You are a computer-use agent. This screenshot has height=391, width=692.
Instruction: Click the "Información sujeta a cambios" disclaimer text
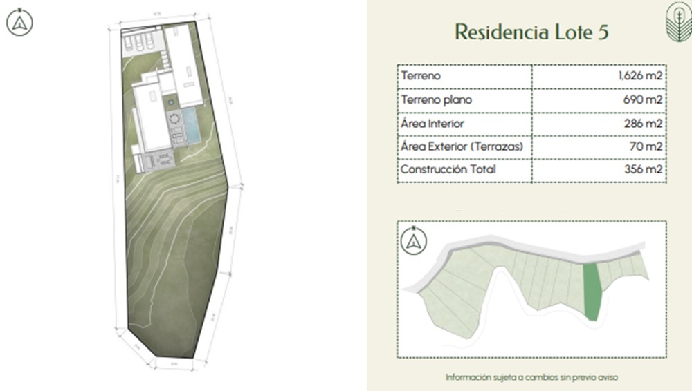point(531,377)
